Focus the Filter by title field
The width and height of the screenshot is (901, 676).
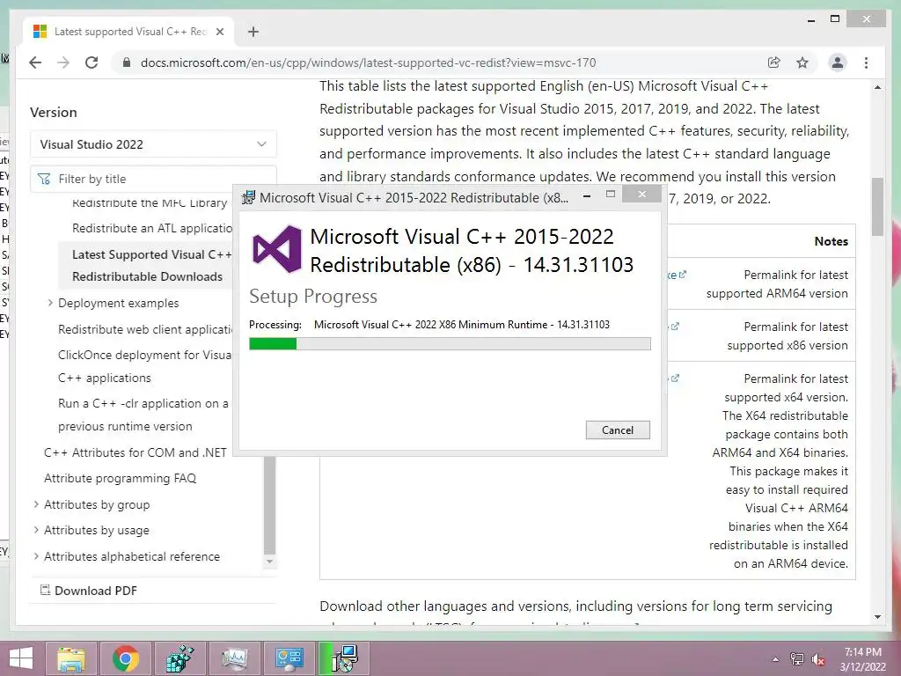[153, 179]
